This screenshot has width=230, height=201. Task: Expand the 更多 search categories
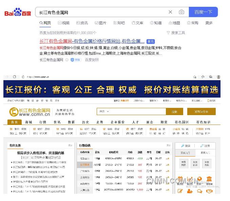[209, 23]
